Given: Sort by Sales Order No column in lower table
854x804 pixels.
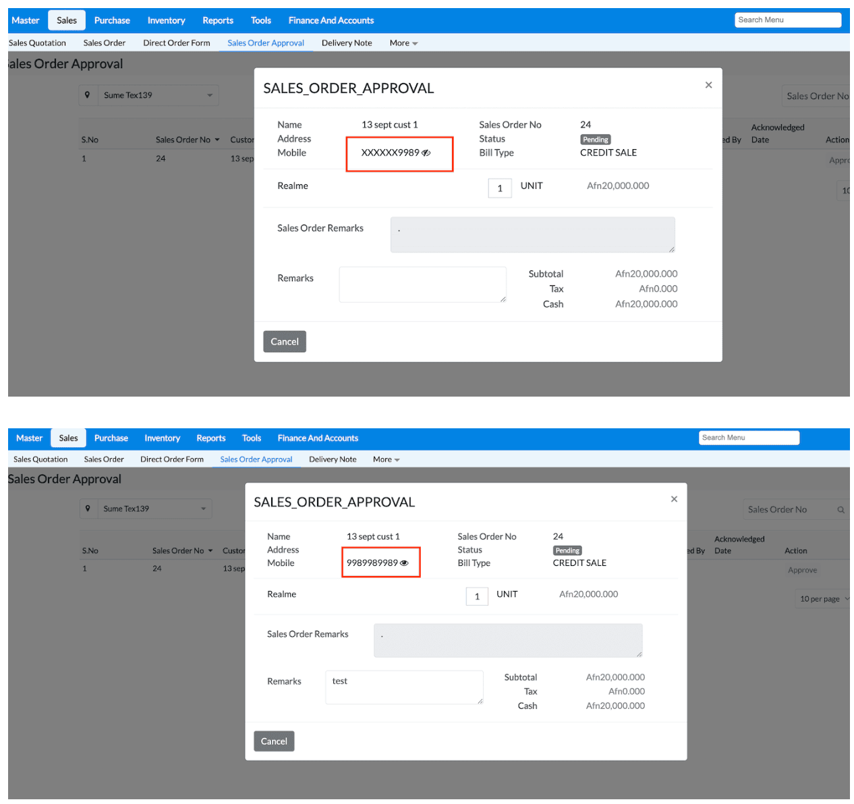Looking at the screenshot, I should [x=182, y=551].
